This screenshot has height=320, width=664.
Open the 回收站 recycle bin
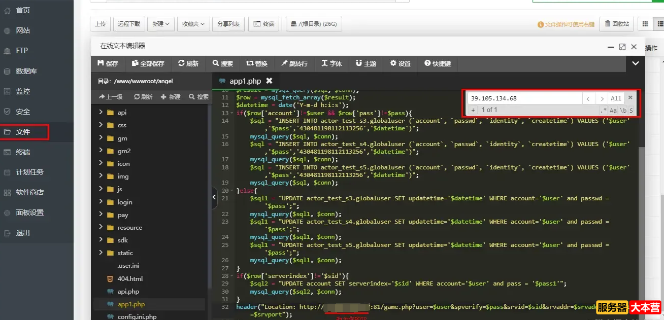coord(617,24)
